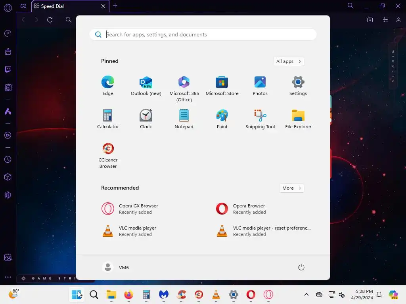This screenshot has width=406, height=304.
Task: Open Microsoft 365 (Office) app
Action: pyautogui.click(x=184, y=89)
